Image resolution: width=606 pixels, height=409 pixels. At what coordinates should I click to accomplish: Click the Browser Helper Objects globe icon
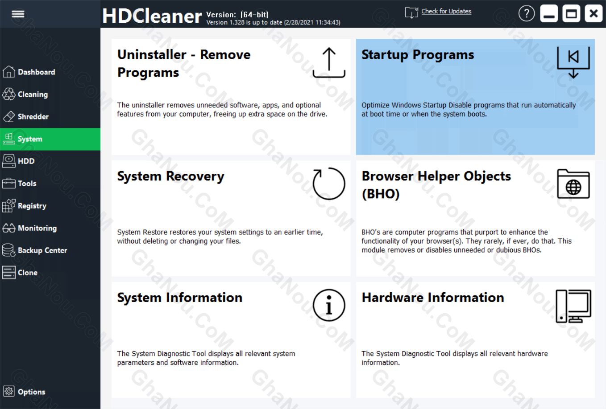coord(573,184)
